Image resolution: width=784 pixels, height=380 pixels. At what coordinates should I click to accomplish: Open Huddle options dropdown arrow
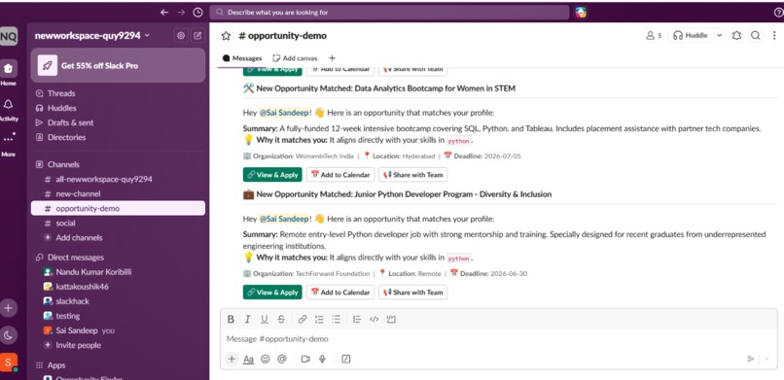[x=719, y=35]
